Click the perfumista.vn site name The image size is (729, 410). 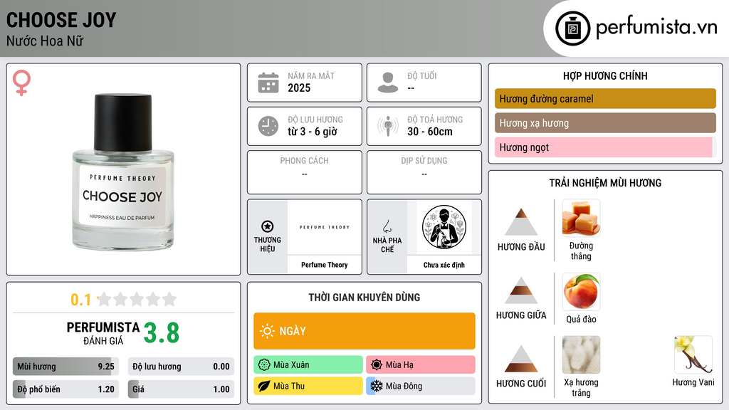[656, 28]
